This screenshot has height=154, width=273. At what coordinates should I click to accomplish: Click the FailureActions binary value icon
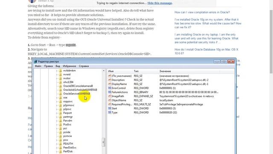(x=110, y=92)
